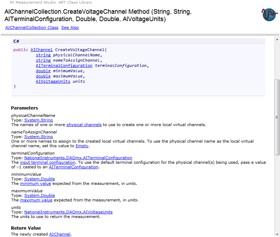Screen dimensions: 280x237
Task: Open the AIChannelCollection Class link
Action: click(32, 27)
